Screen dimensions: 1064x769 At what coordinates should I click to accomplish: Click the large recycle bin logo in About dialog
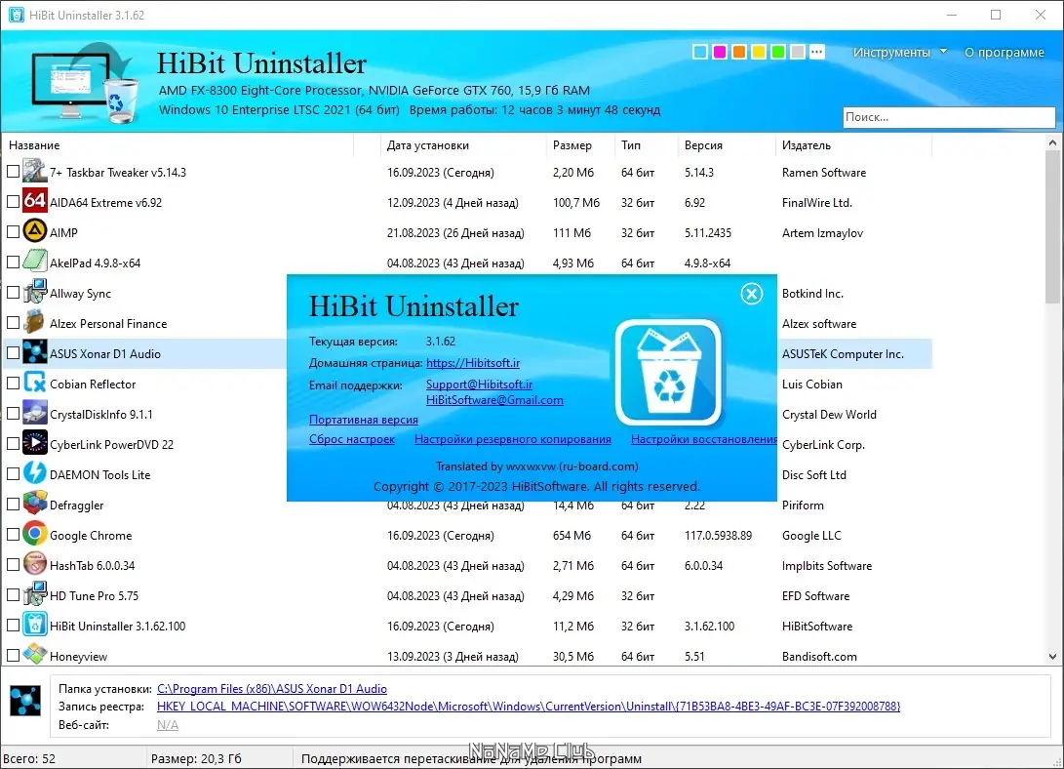[x=668, y=373]
